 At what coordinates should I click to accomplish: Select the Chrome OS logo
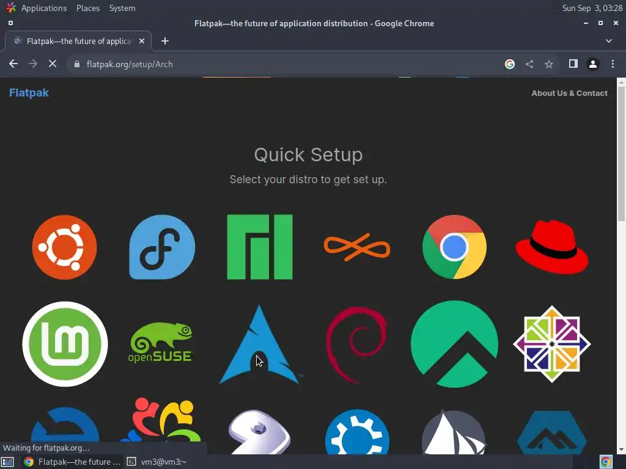(x=454, y=247)
